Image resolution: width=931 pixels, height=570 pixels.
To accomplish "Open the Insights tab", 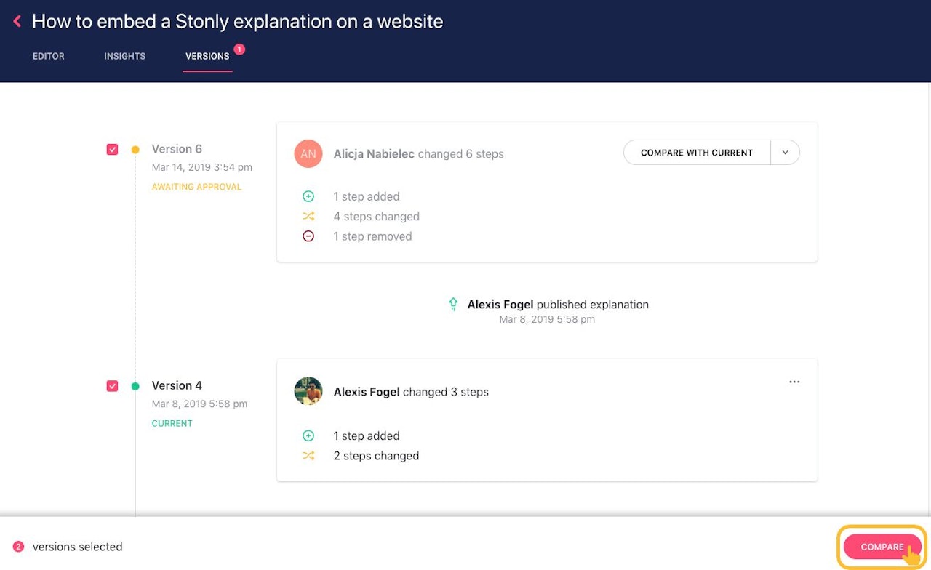I will click(124, 56).
